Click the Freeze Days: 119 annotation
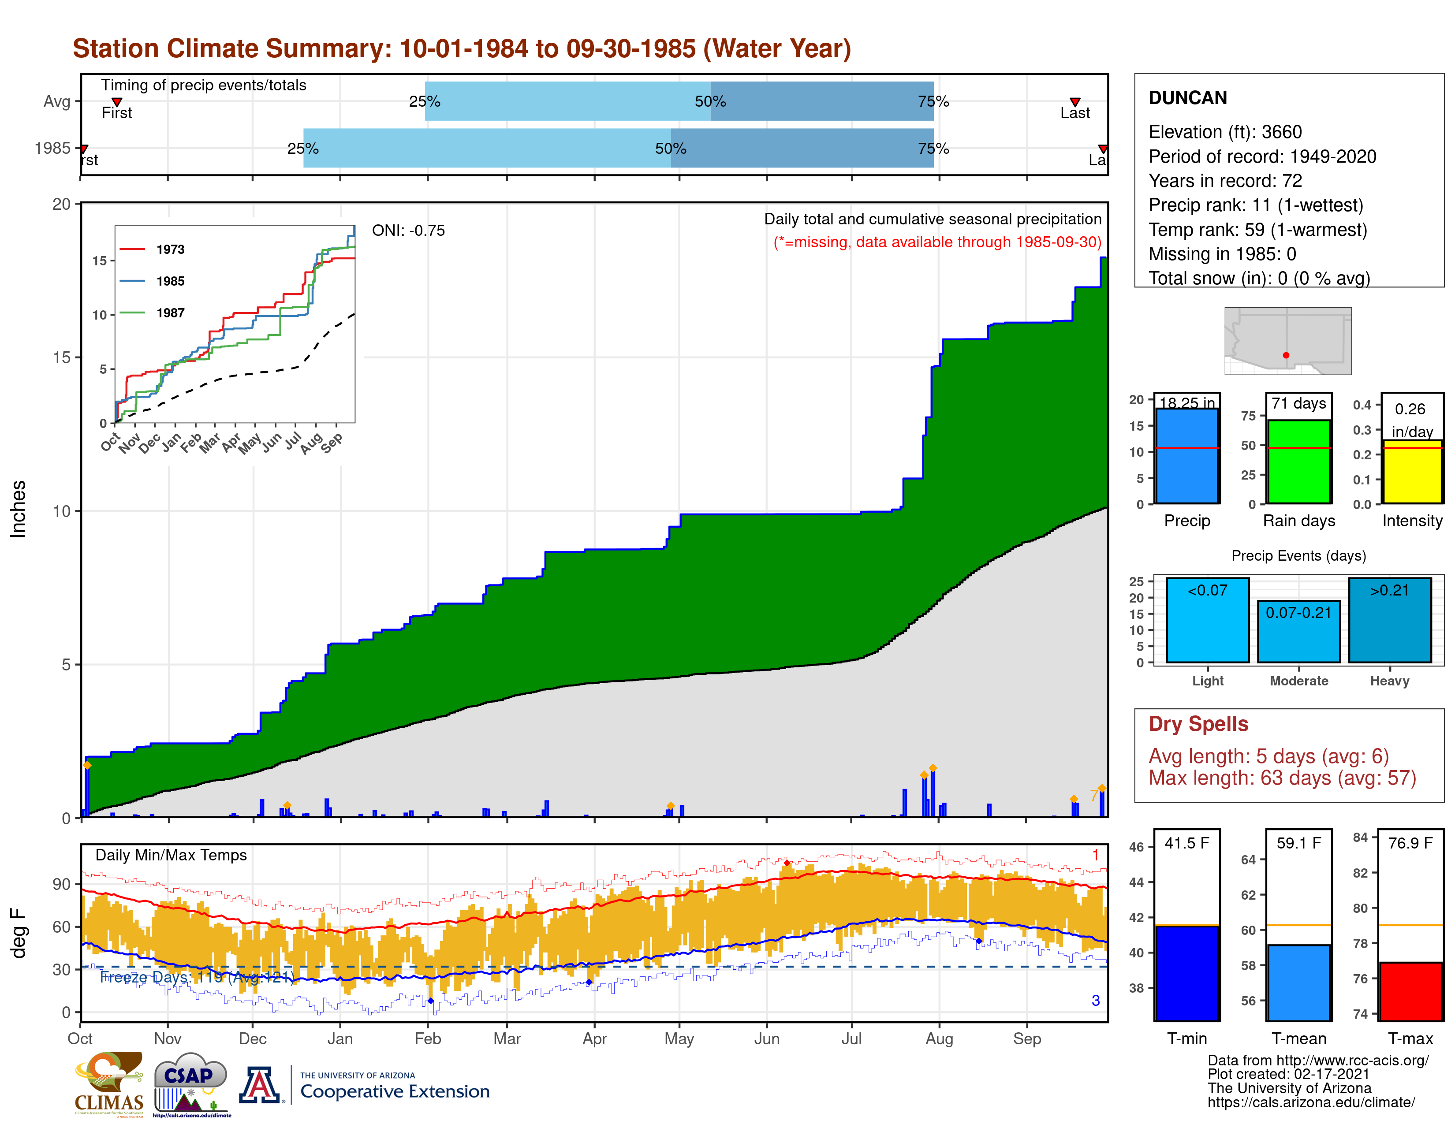The width and height of the screenshot is (1455, 1124). tap(197, 977)
